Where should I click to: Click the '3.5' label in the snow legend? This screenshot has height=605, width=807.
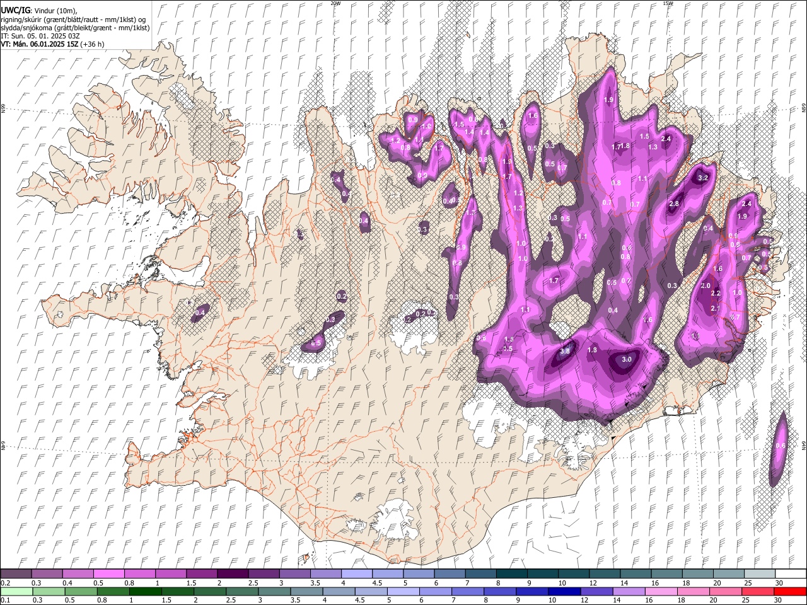pyautogui.click(x=316, y=583)
